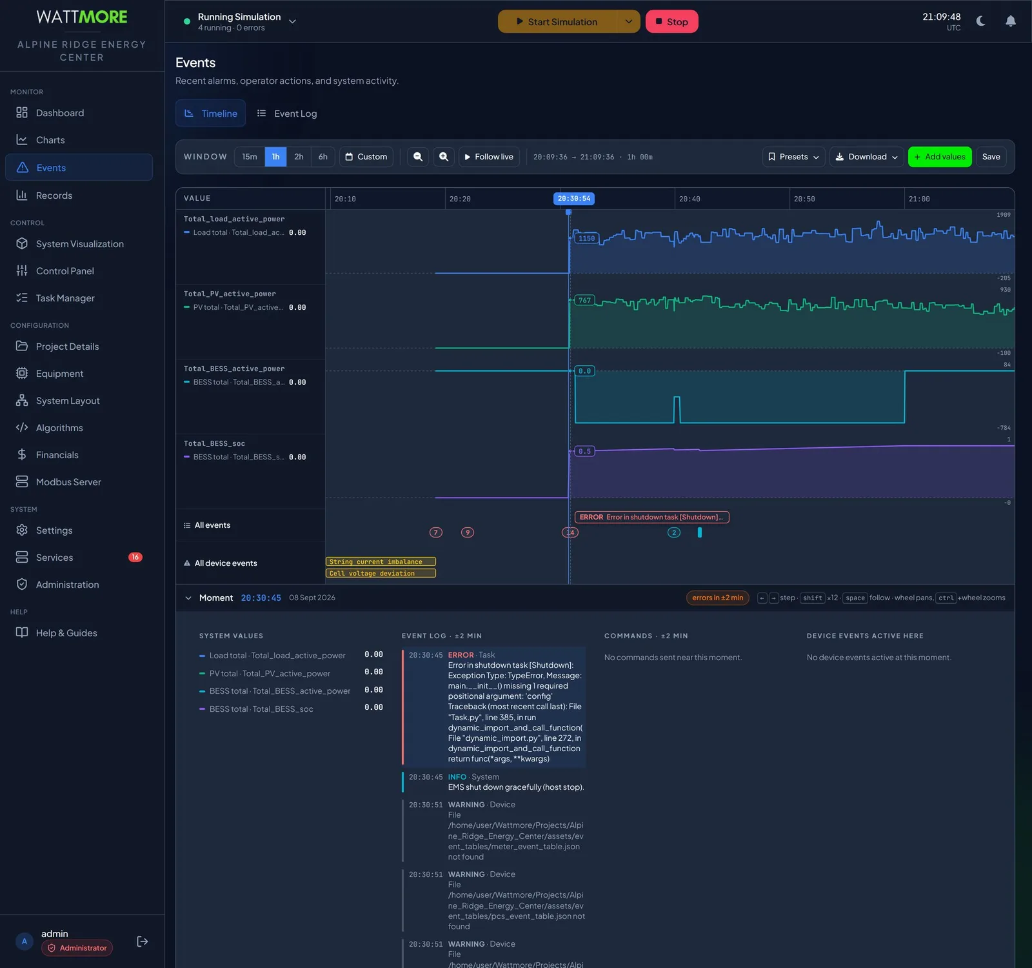Select the 2h window

coord(299,157)
